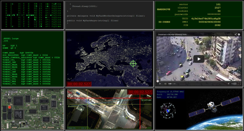Viewport: 244px width, 131px height.
Task: Click the bs-cell.gsm label on the street view
Action: tap(146, 100)
